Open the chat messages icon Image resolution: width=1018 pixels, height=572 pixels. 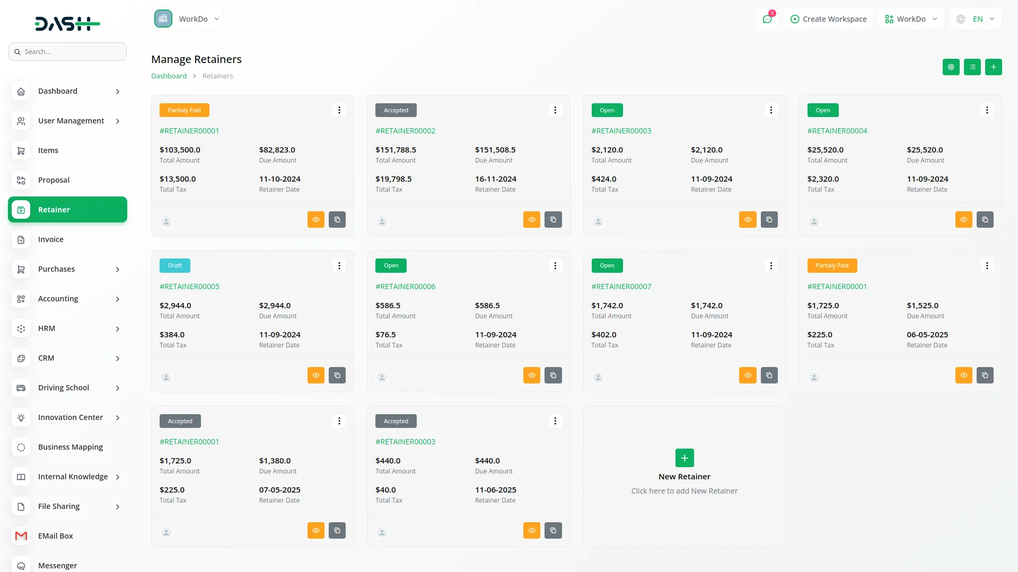tap(767, 19)
